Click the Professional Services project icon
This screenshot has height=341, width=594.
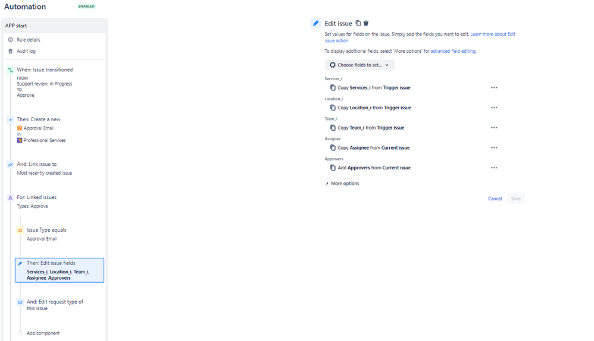point(20,140)
